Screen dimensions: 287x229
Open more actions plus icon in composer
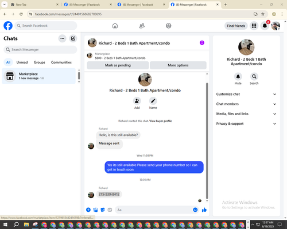[88, 210]
